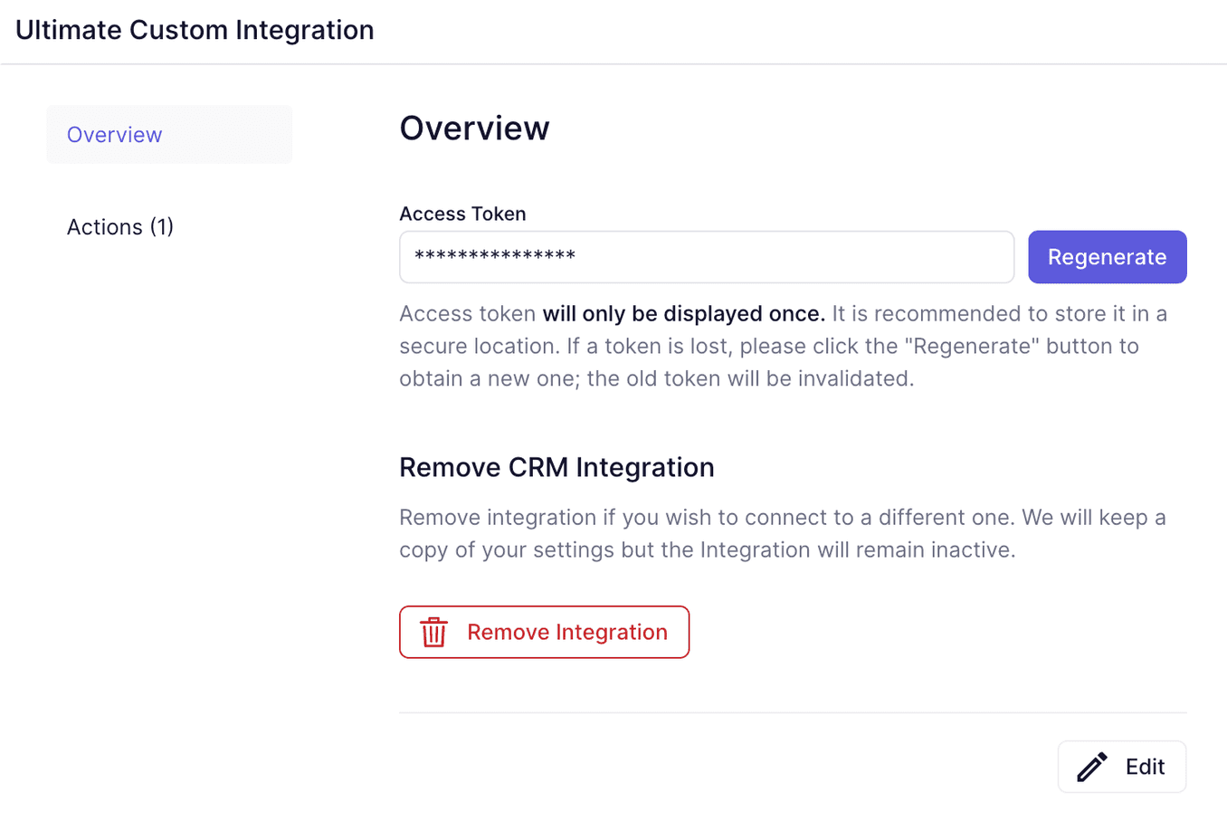Return to Overview via the navigation panel
This screenshot has width=1227, height=840.
(x=115, y=134)
